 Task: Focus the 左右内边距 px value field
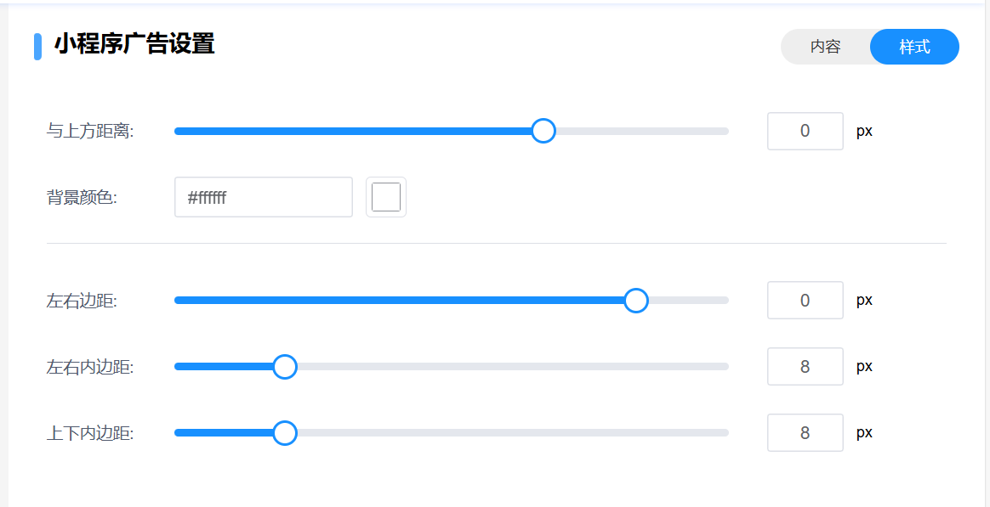(x=805, y=367)
